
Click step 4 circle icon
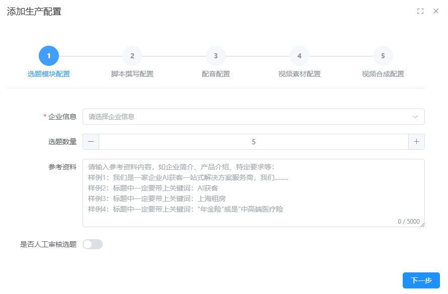point(300,56)
